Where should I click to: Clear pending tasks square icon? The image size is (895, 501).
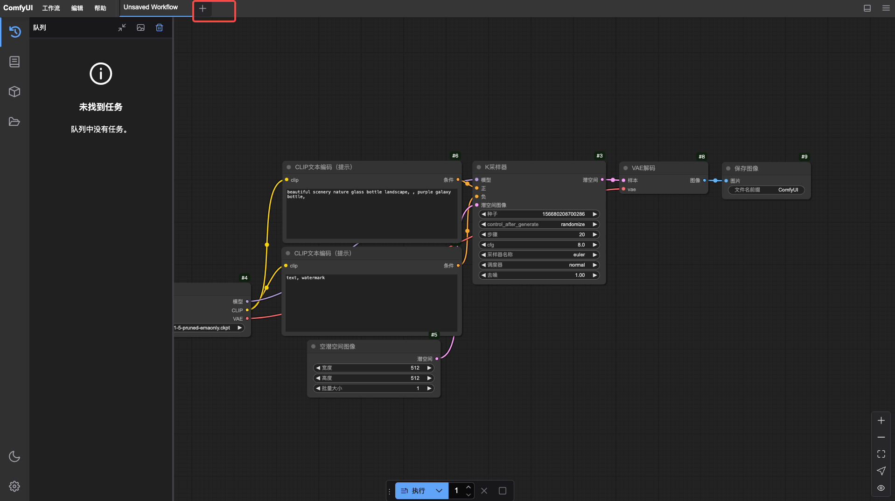(x=503, y=491)
